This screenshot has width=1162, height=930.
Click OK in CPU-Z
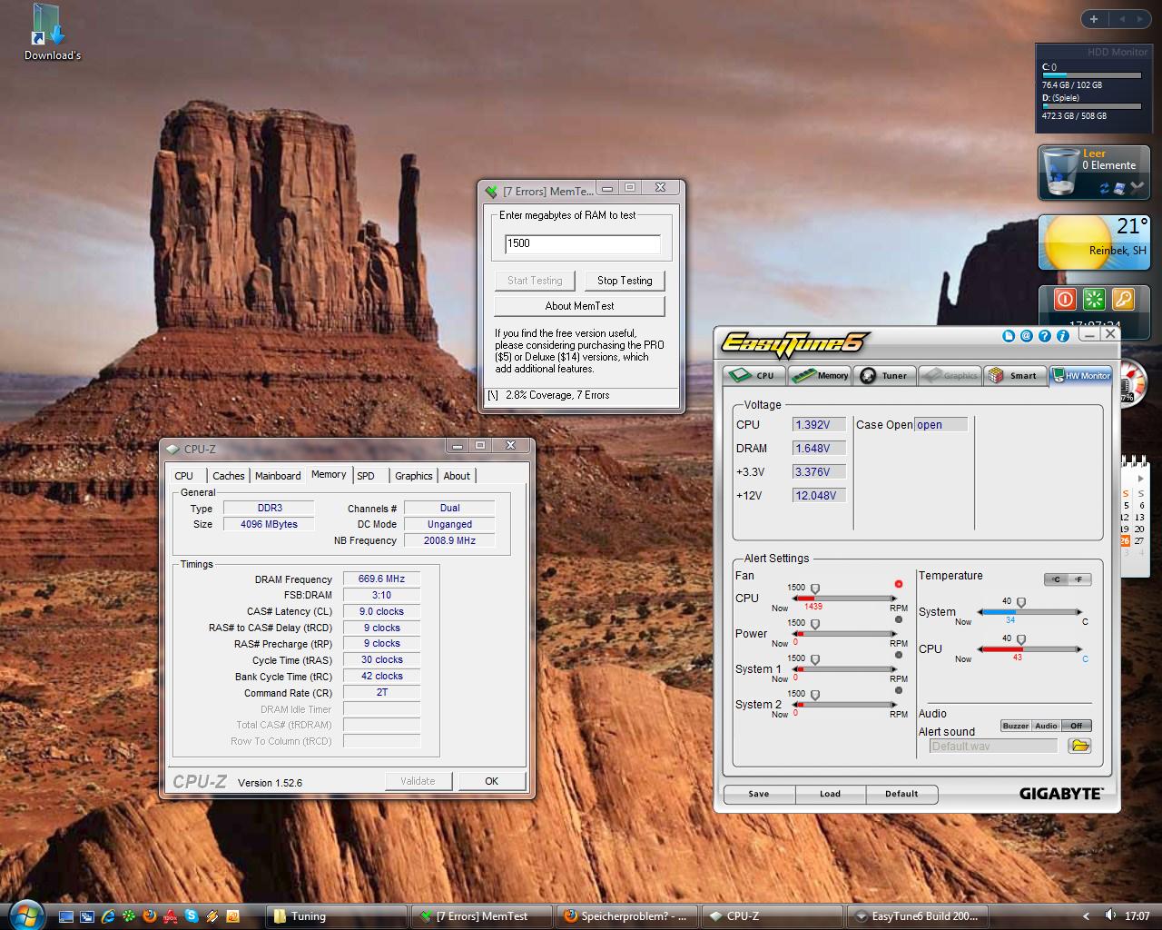(x=491, y=781)
